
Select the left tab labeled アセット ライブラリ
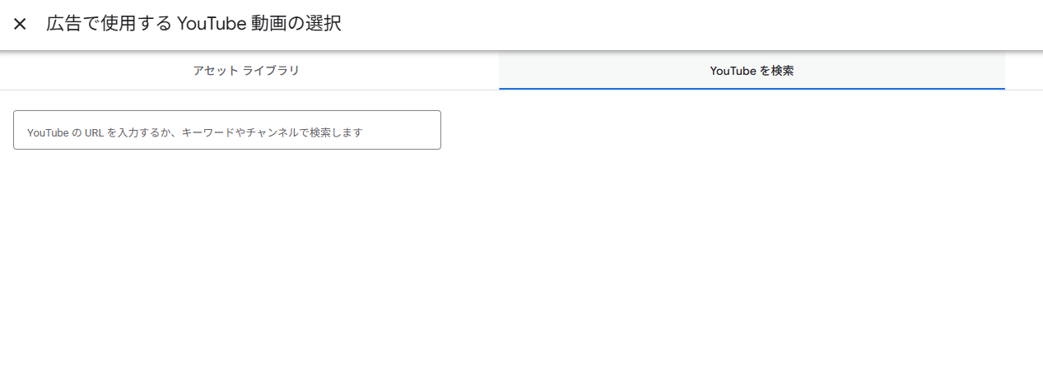(246, 71)
